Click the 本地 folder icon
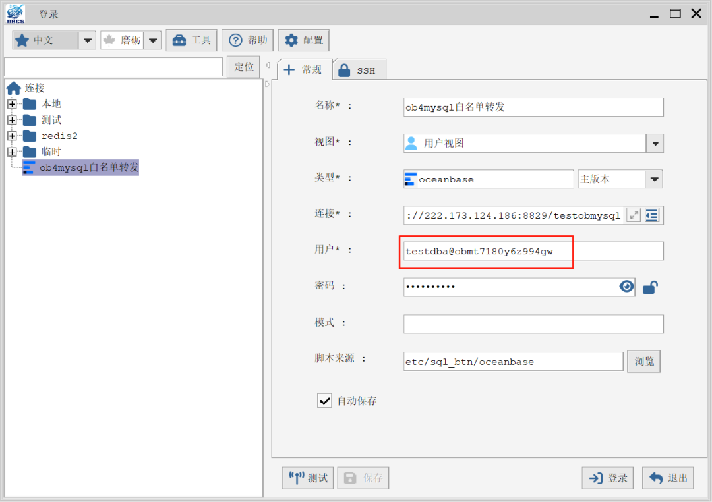The height and width of the screenshot is (502, 712). click(30, 104)
